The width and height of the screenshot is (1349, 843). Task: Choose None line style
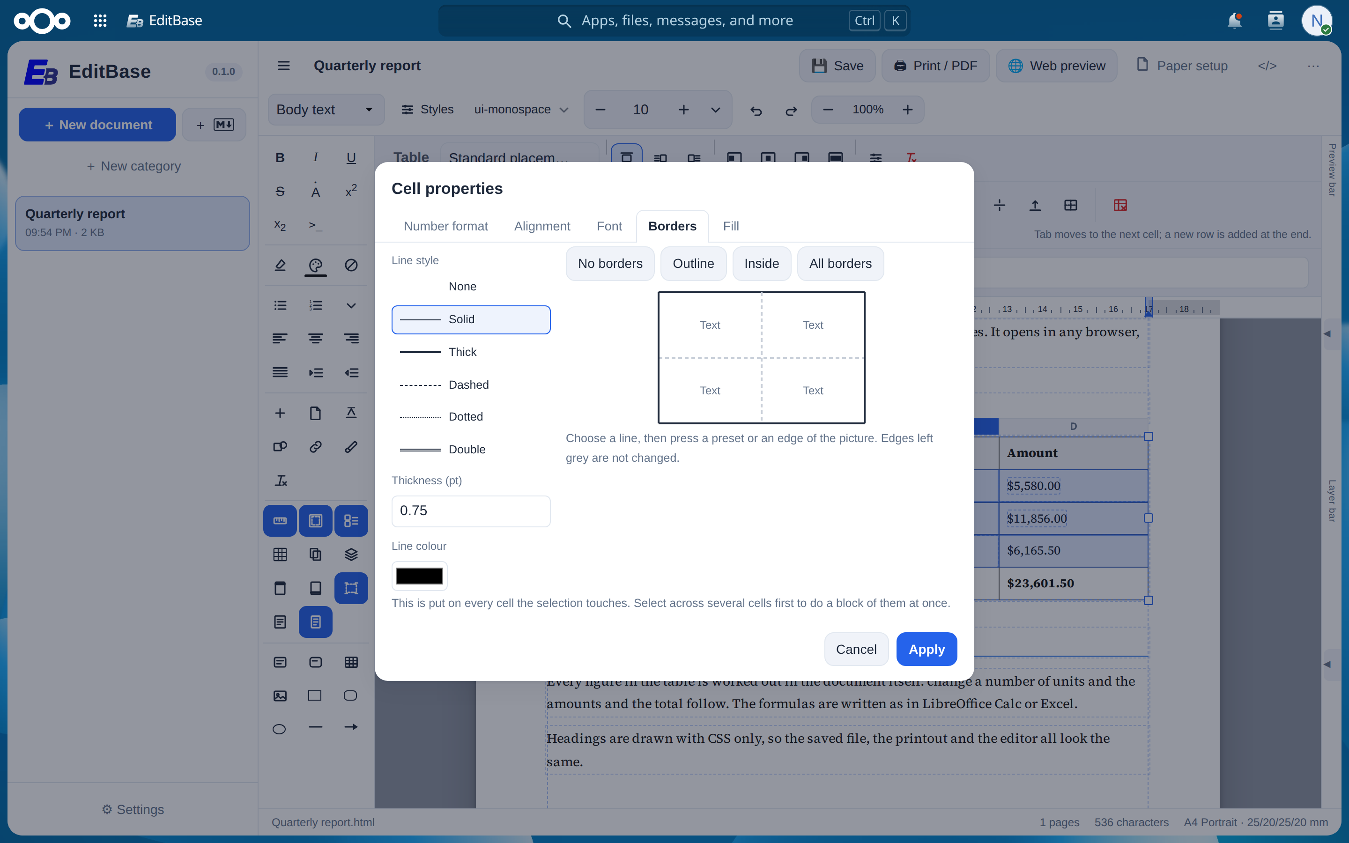coord(471,287)
